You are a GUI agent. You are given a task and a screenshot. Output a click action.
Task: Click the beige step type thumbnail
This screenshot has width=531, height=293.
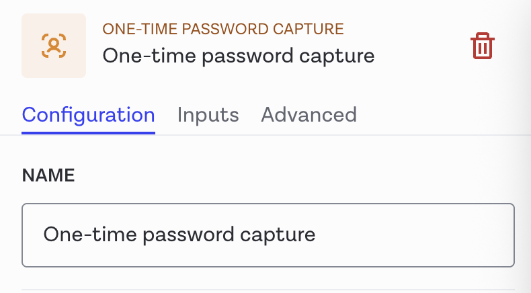tap(54, 46)
